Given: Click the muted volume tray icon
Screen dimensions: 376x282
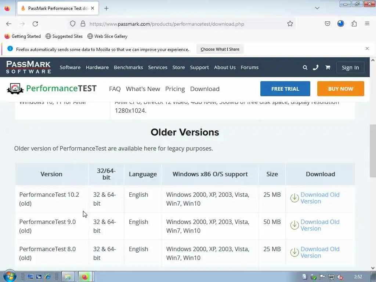Looking at the screenshot, I should 340,277.
